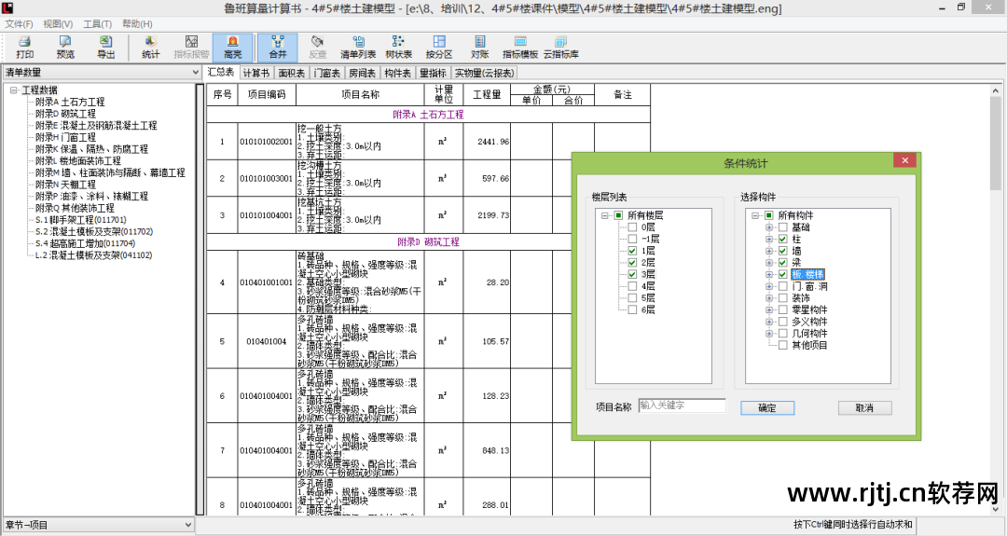Open 预览 (Preview) from the toolbar
This screenshot has height=536, width=1007.
(65, 47)
